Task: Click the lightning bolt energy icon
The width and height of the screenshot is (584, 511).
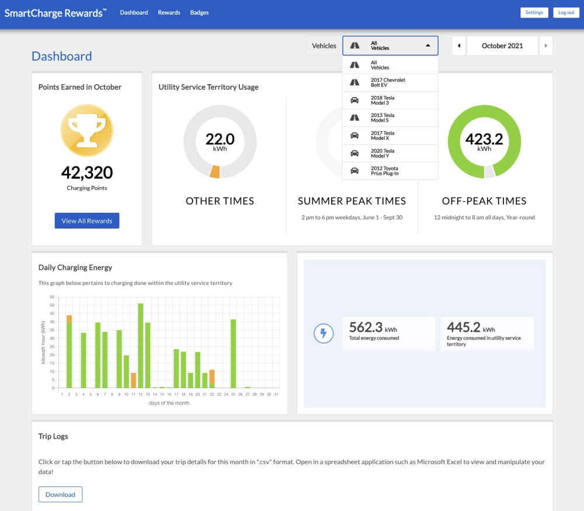Action: 324,333
